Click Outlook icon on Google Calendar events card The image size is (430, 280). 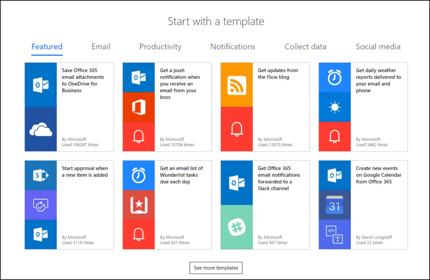tap(335, 175)
